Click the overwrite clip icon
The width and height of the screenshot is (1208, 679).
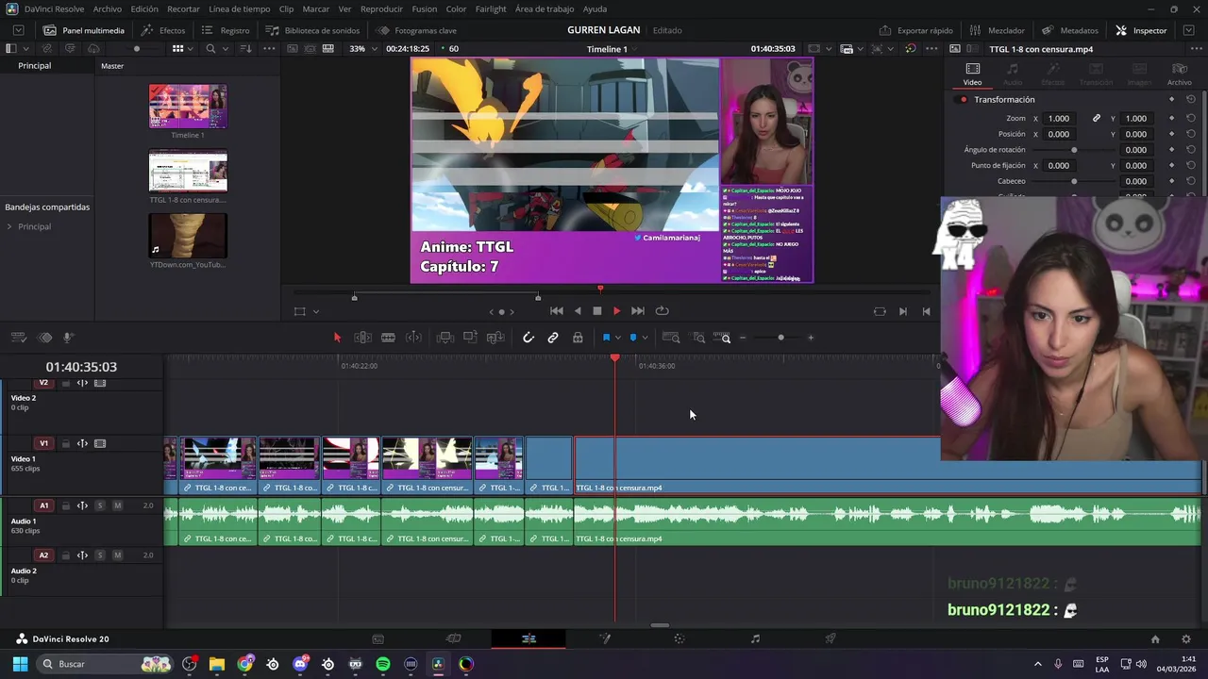[x=470, y=338]
